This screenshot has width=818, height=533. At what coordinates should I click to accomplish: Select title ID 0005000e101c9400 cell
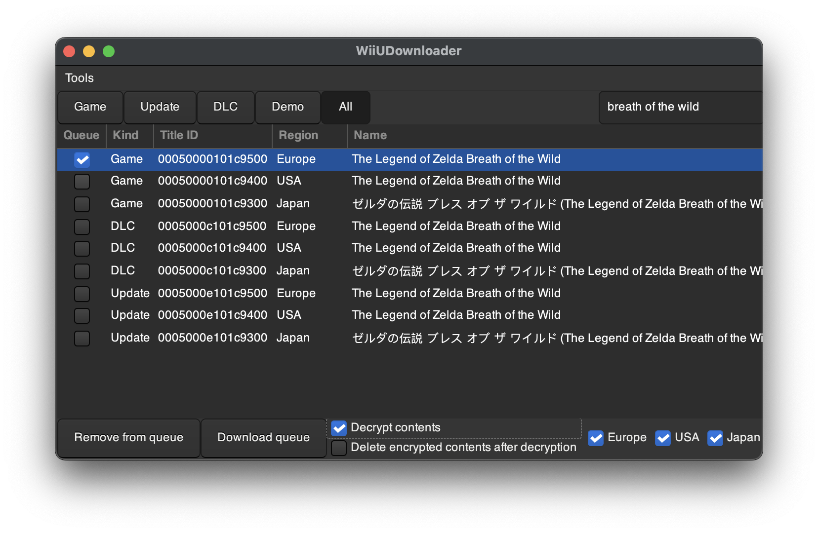(x=212, y=315)
